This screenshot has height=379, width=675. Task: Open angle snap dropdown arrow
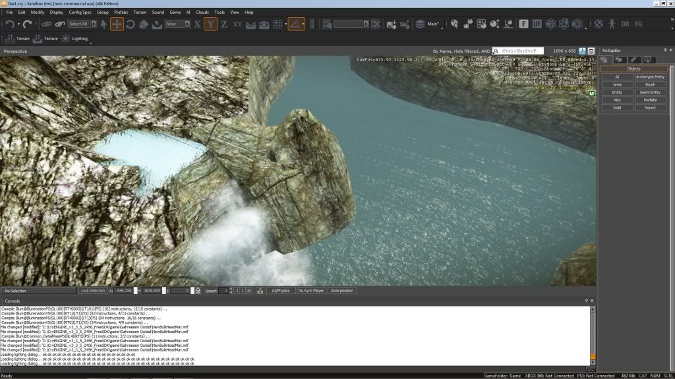click(303, 24)
